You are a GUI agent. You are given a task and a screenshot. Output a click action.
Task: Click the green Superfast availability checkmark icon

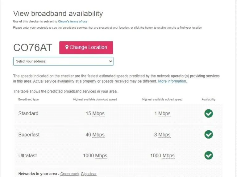coord(209,134)
